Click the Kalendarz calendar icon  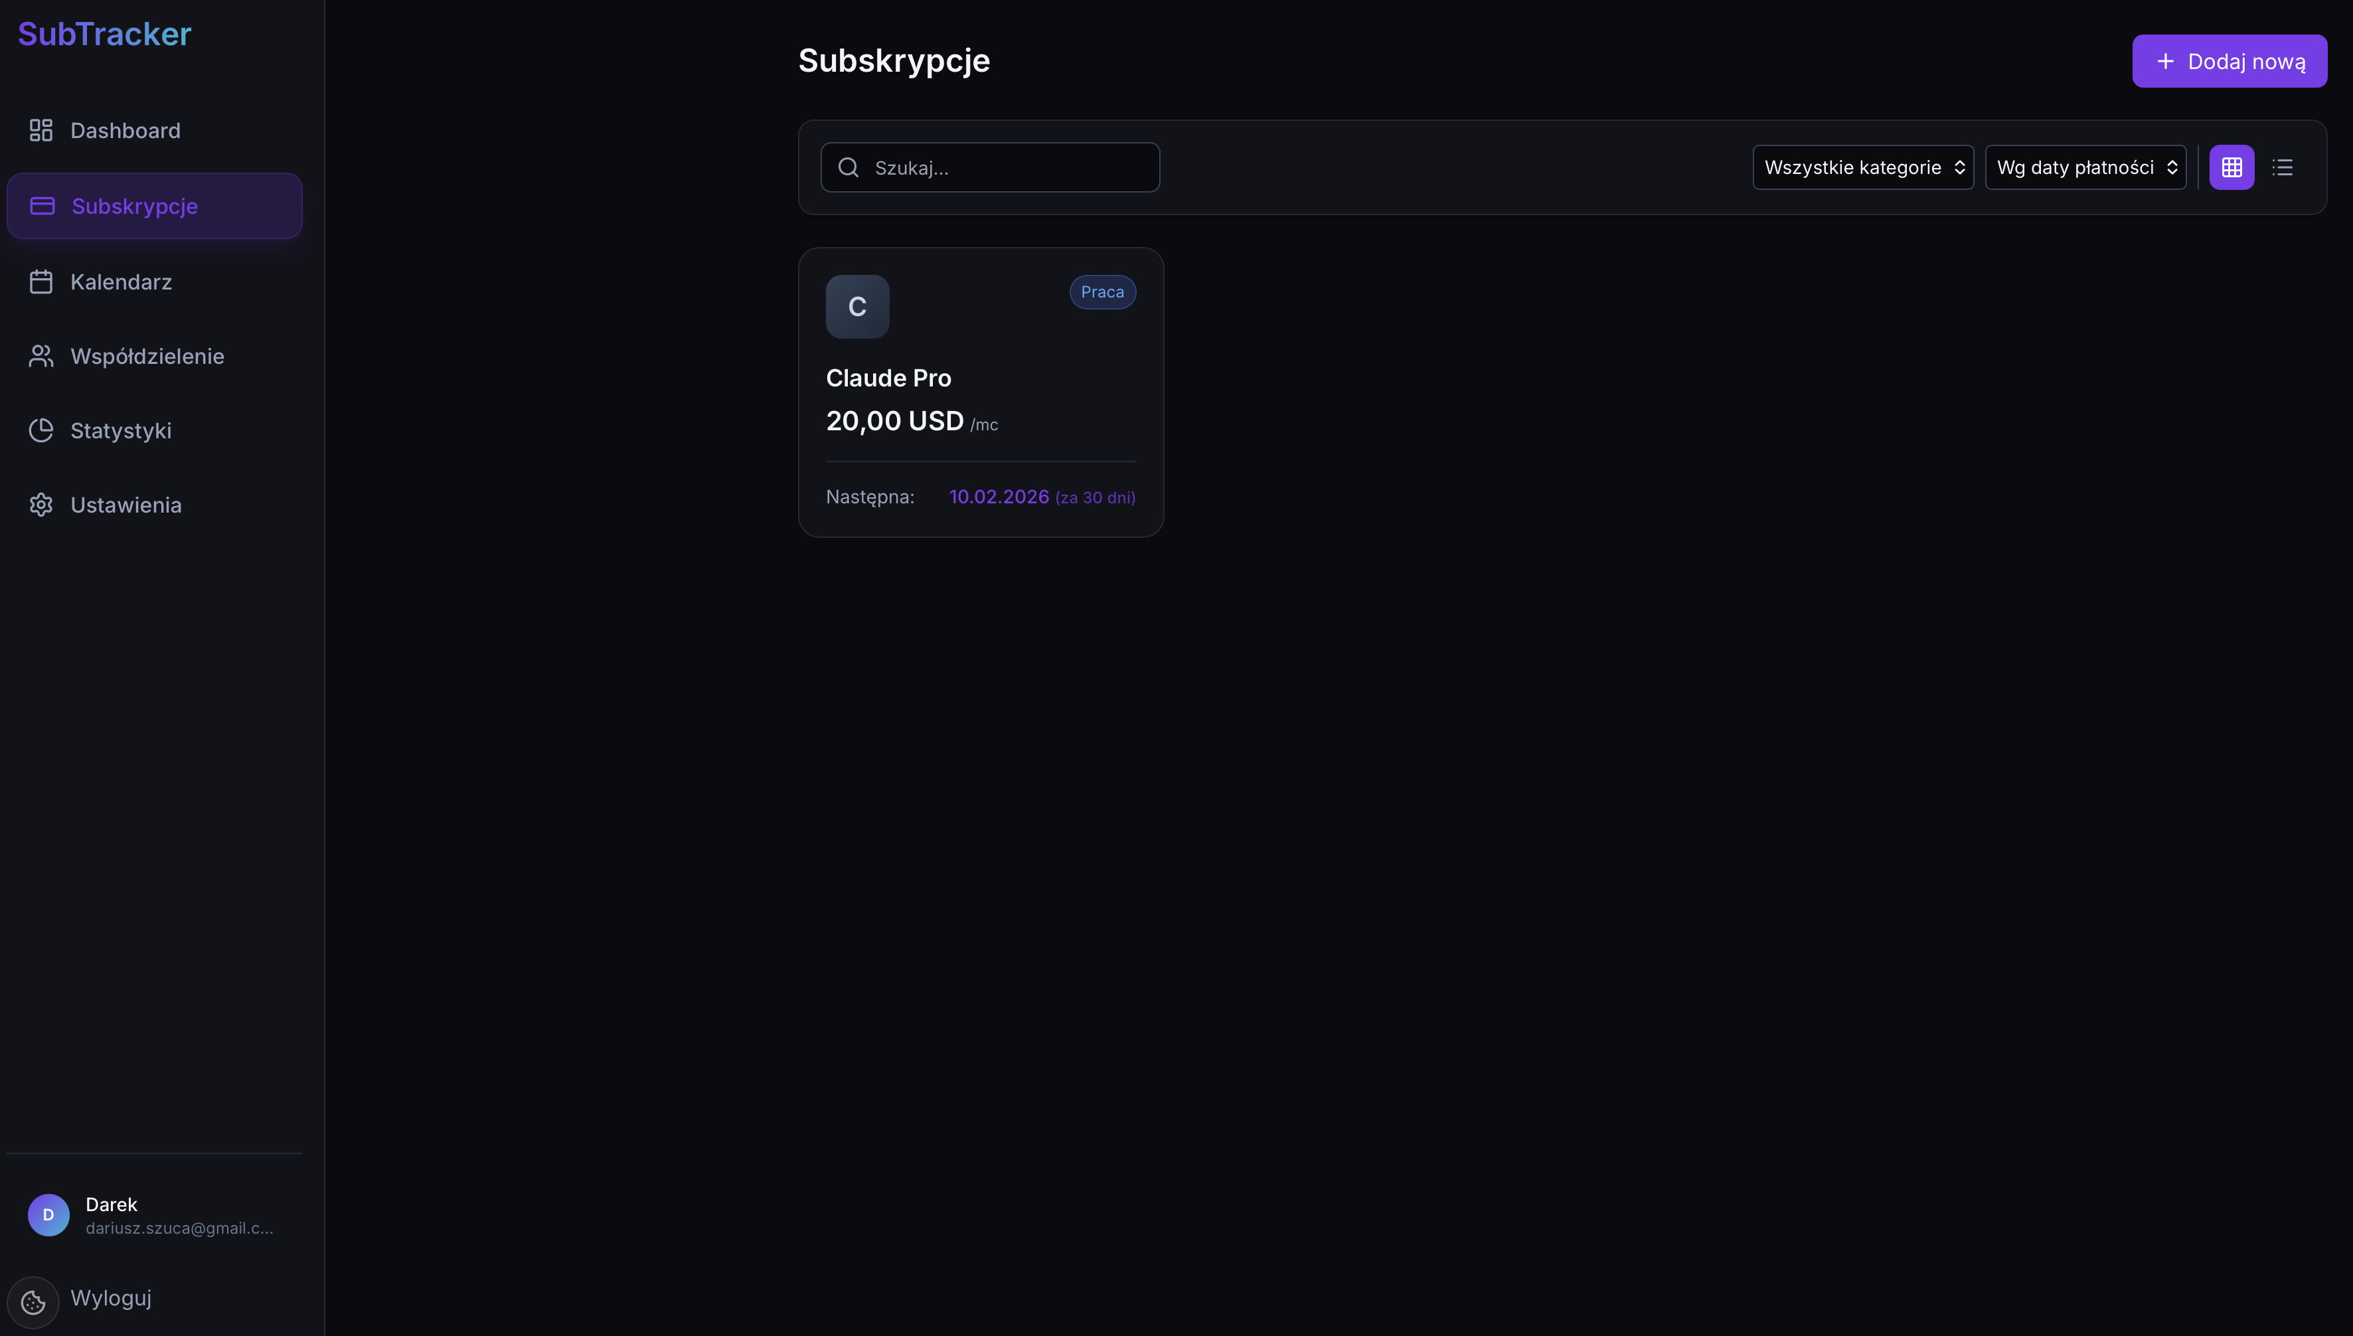(41, 281)
